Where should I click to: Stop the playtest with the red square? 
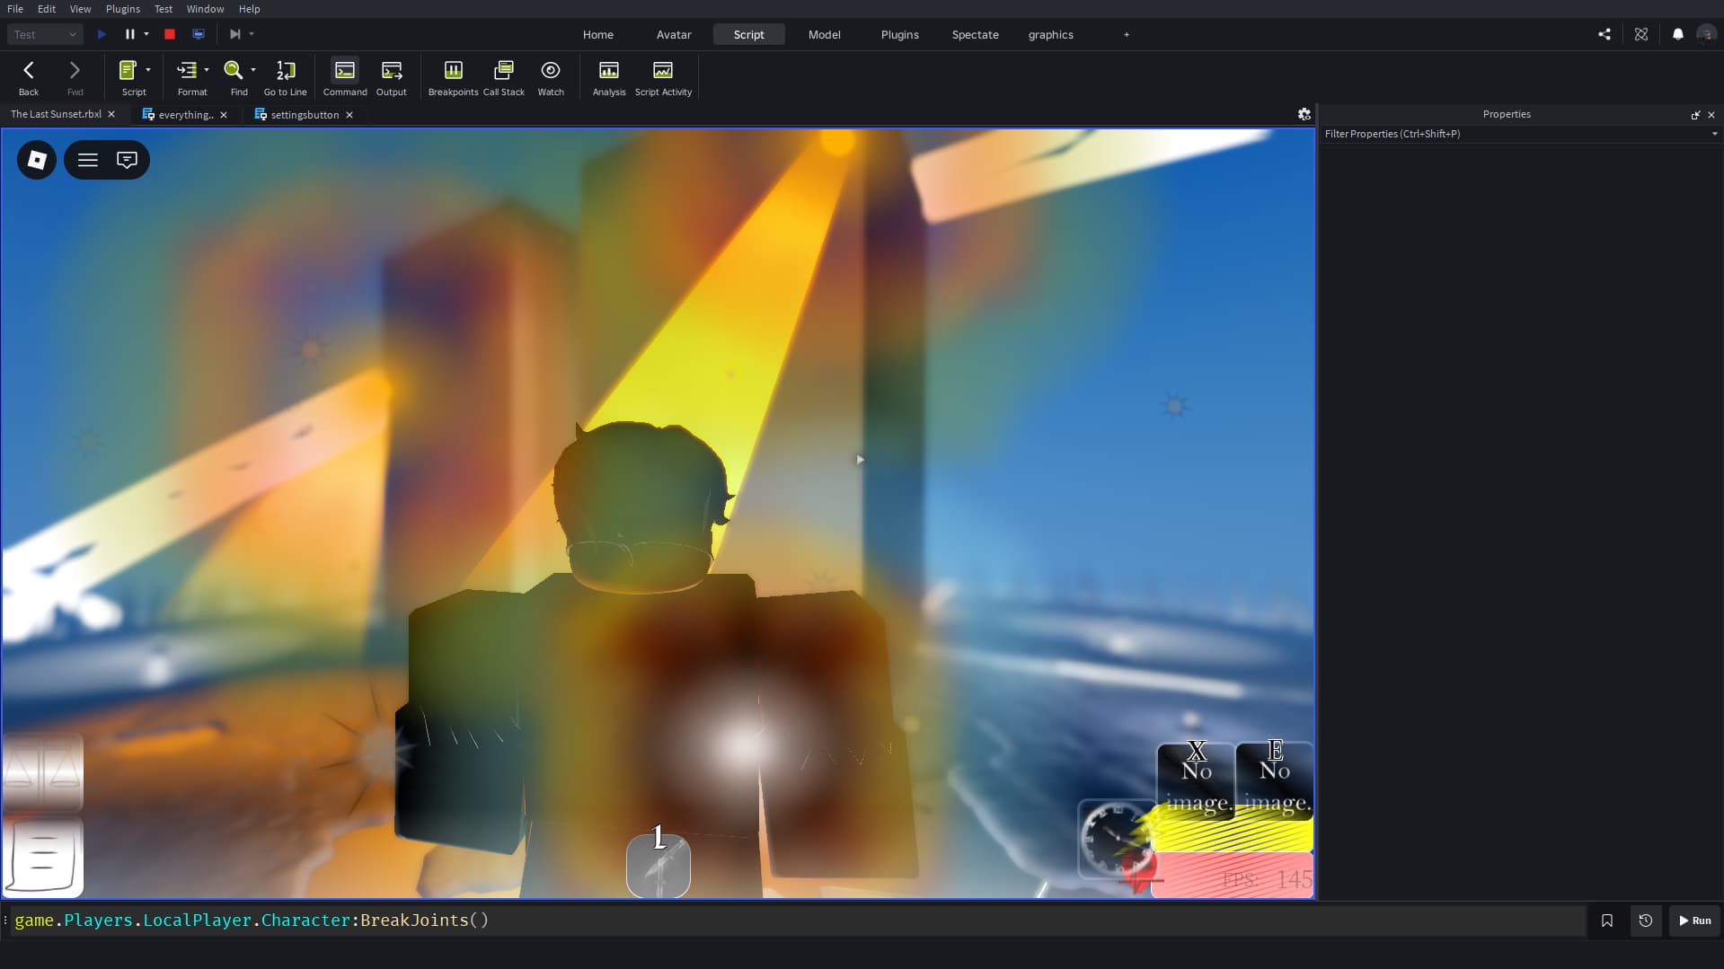pyautogui.click(x=170, y=34)
